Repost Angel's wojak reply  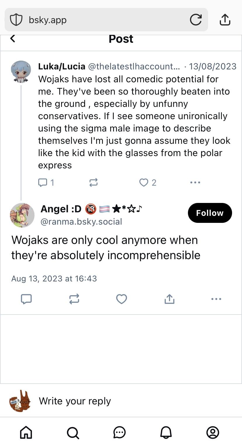pos(74,299)
